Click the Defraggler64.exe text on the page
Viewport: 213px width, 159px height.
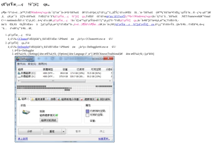pyautogui.click(x=97, y=47)
